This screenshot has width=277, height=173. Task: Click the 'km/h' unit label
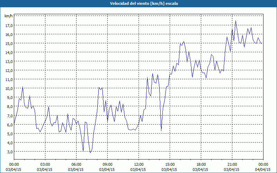point(9,16)
